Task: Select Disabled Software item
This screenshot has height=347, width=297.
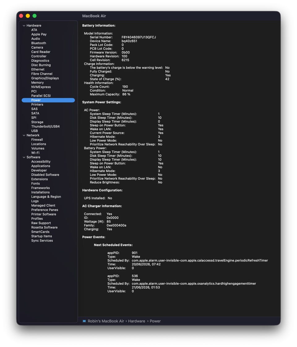Action: tap(45, 175)
